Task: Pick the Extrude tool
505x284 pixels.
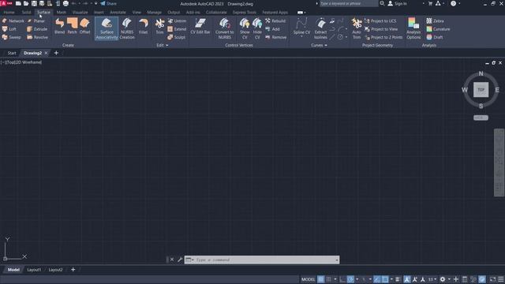Action: tap(37, 29)
